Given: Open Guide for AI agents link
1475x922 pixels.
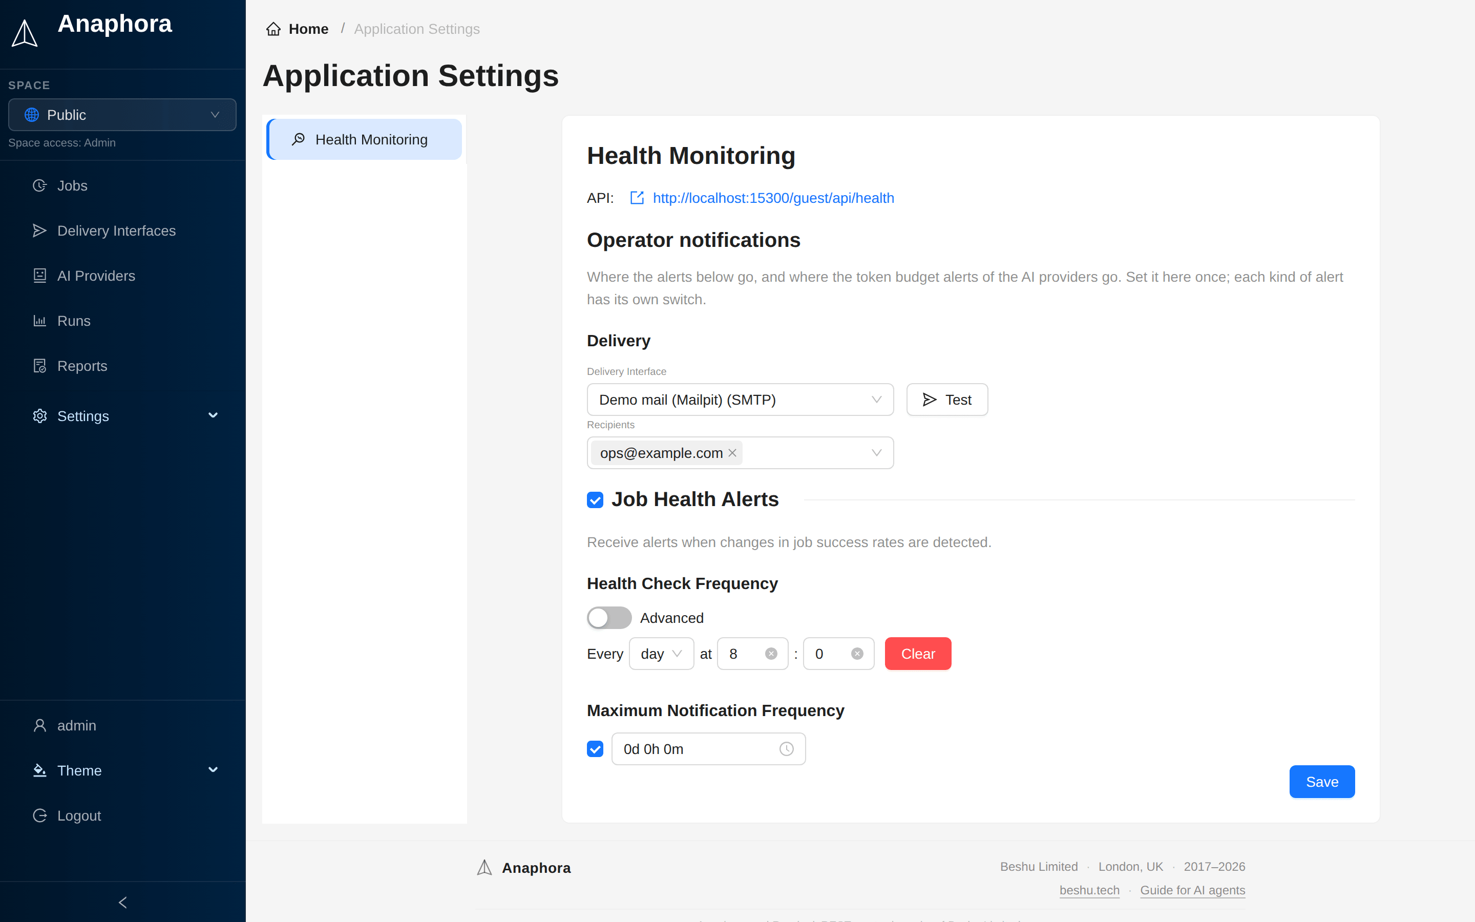Looking at the screenshot, I should click(1192, 890).
